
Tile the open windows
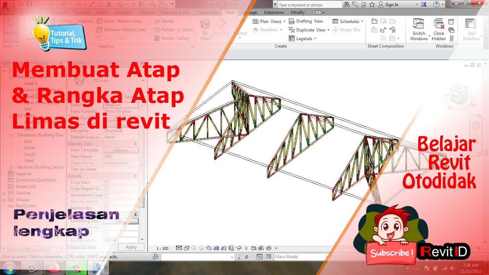click(x=451, y=39)
